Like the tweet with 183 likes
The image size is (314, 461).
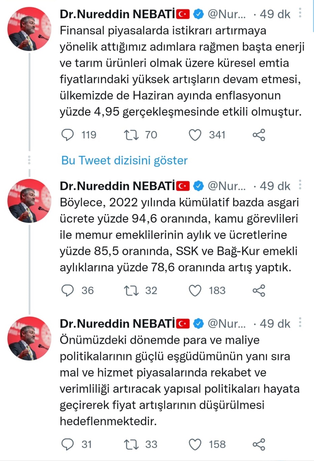click(195, 291)
